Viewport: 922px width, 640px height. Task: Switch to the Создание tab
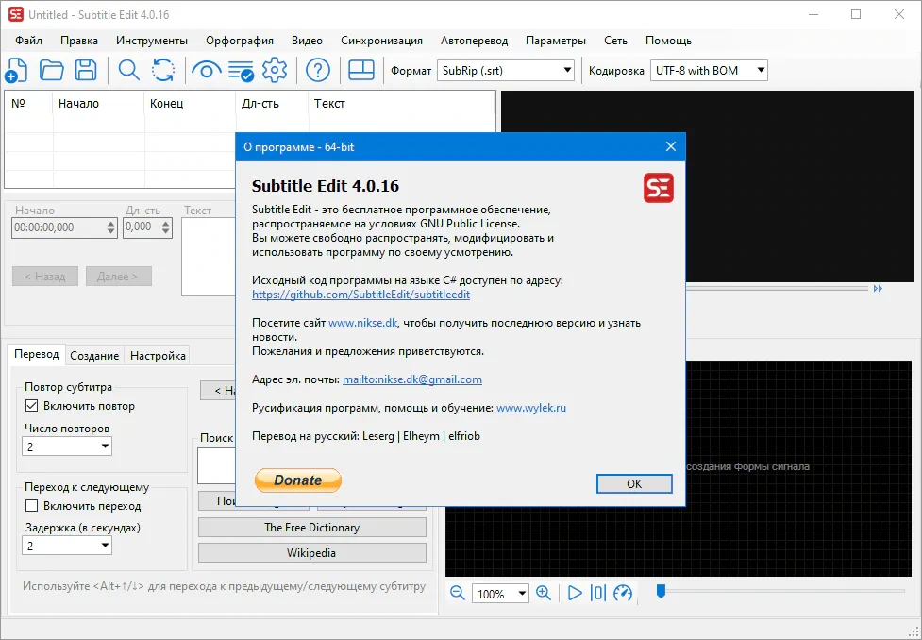point(94,355)
